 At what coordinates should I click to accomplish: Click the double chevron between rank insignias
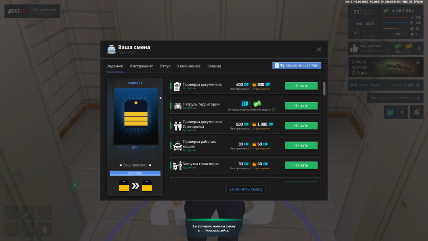tap(136, 186)
